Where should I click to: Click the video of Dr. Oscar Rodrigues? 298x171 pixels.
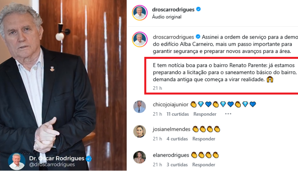tap(63, 85)
